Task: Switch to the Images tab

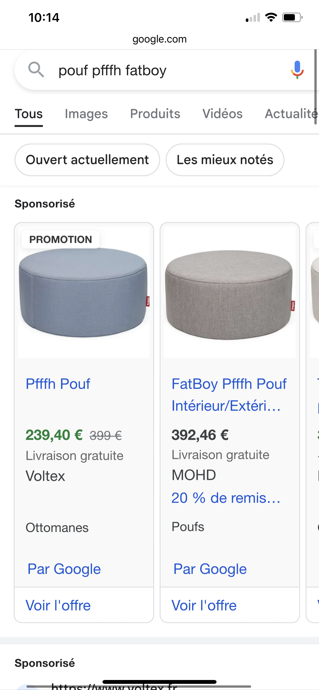Action: [86, 114]
